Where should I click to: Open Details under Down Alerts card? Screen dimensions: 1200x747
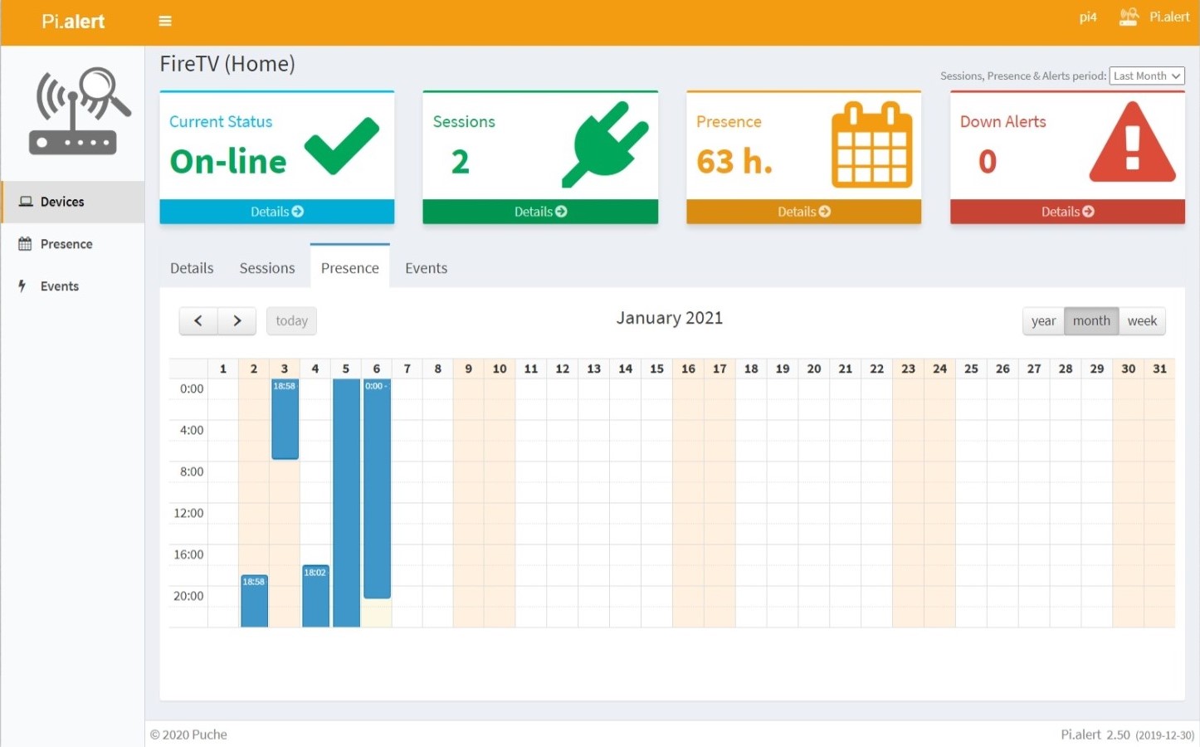[x=1067, y=212]
